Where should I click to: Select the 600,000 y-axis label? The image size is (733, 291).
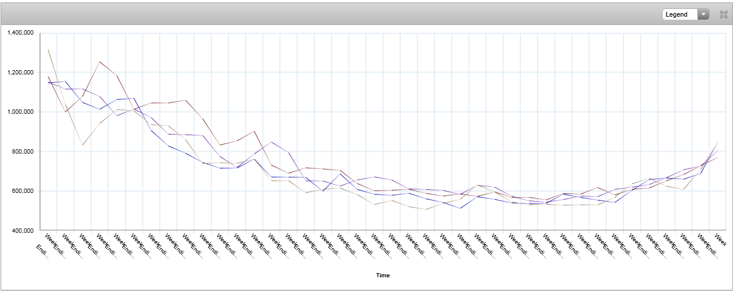(24, 191)
